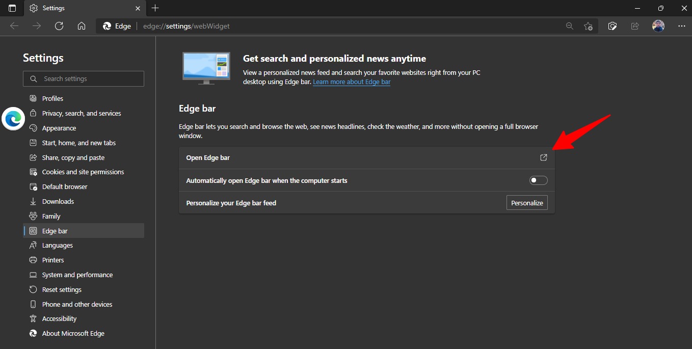Open Profiles settings section
Screen dimensions: 692x349
(x=84, y=98)
